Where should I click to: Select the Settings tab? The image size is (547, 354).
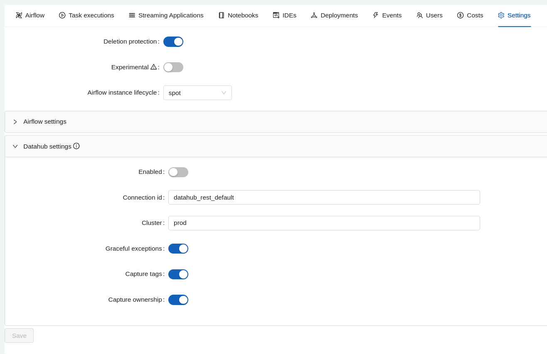click(x=514, y=15)
